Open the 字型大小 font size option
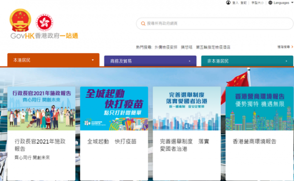 257,3
